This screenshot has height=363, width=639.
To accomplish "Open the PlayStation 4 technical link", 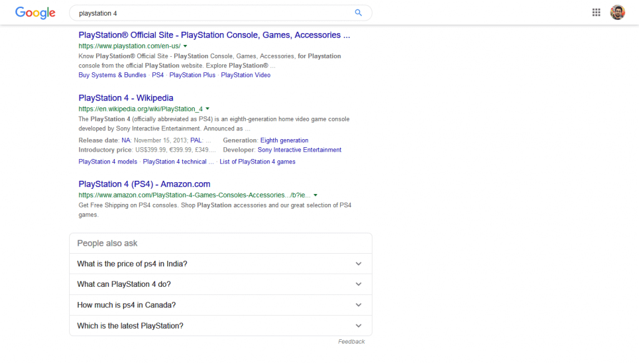I will click(x=178, y=162).
